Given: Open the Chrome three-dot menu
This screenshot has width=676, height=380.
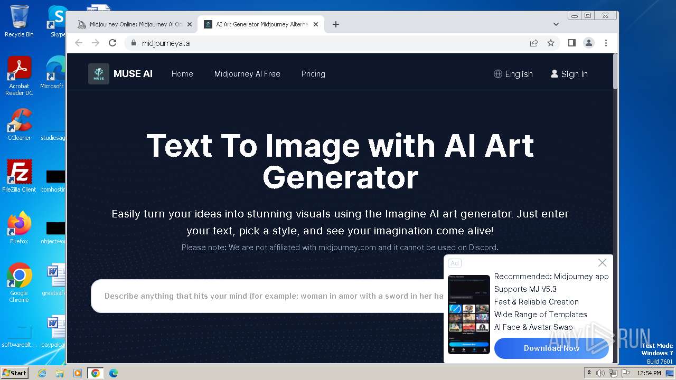Looking at the screenshot, I should 606,43.
